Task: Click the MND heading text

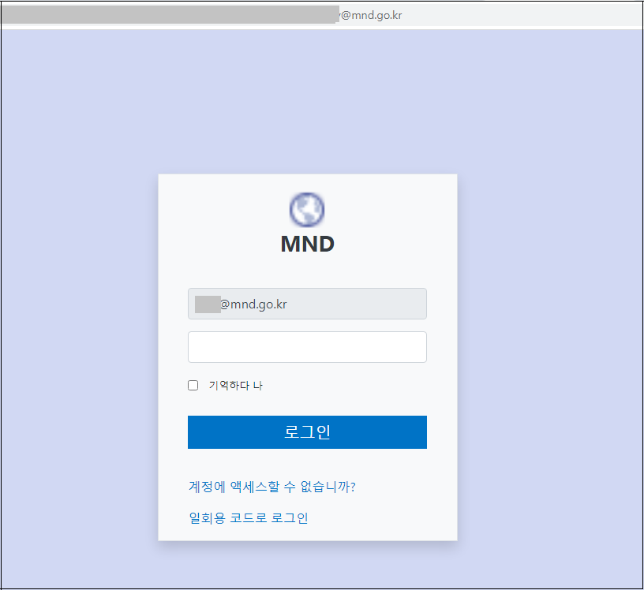Action: (307, 244)
